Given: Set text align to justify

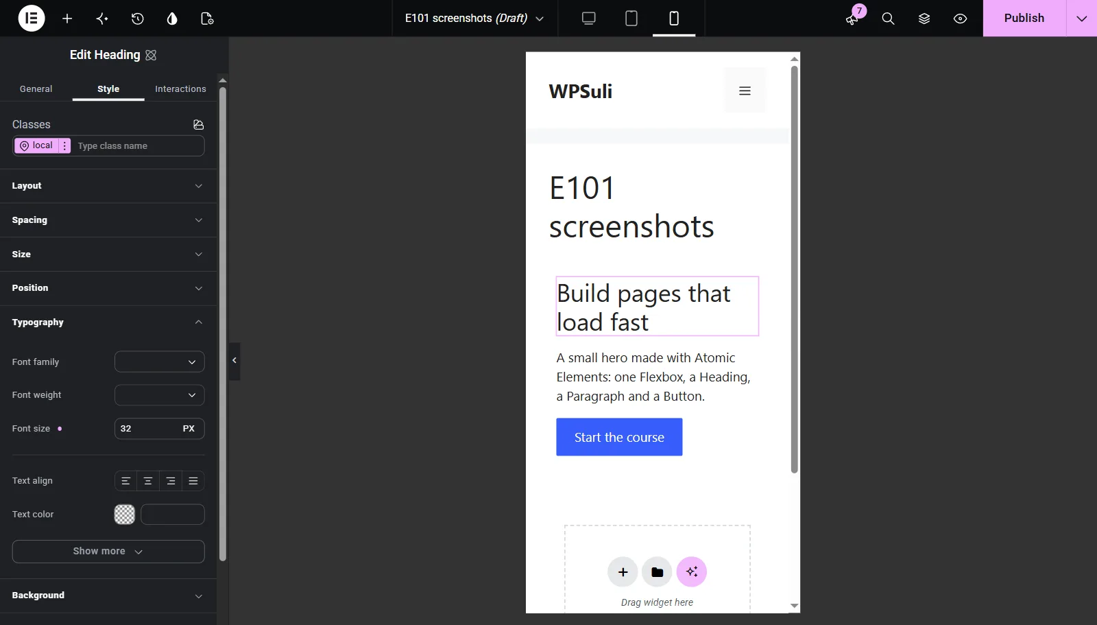Looking at the screenshot, I should [193, 481].
